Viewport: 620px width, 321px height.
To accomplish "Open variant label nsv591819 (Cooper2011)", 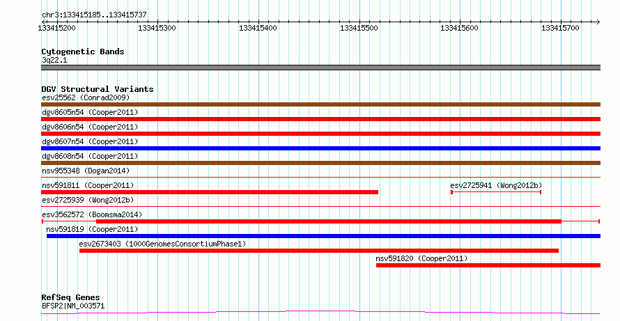I will [92, 229].
